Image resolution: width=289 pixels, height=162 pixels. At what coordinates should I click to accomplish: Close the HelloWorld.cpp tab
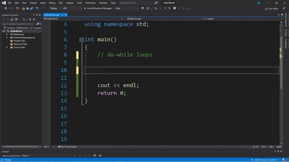(x=66, y=15)
